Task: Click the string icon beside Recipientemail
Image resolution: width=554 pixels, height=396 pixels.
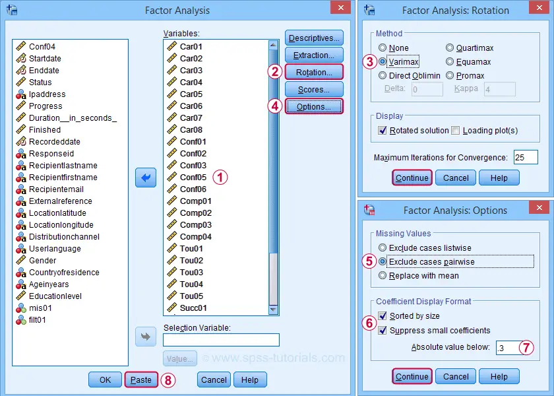Action: pyautogui.click(x=21, y=189)
